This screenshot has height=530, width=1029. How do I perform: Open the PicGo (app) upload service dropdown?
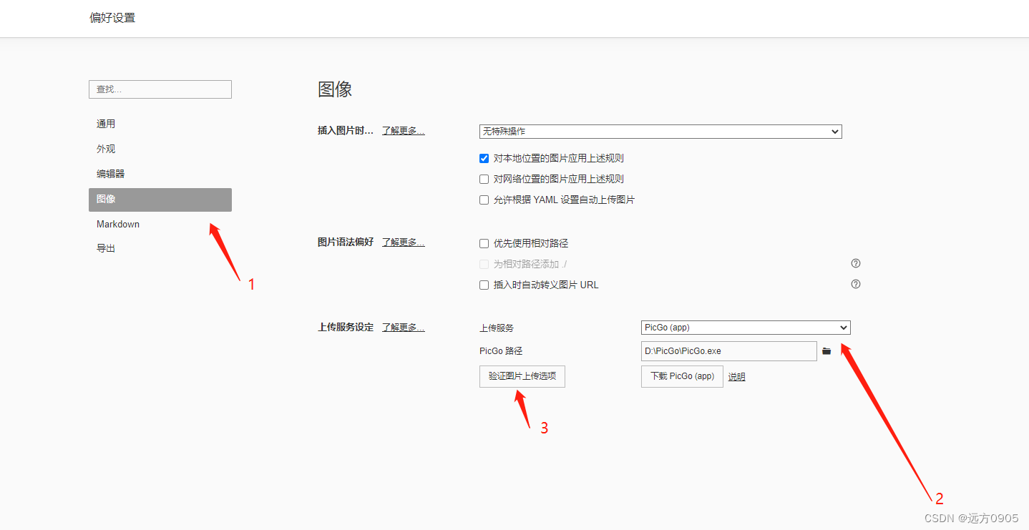click(746, 328)
